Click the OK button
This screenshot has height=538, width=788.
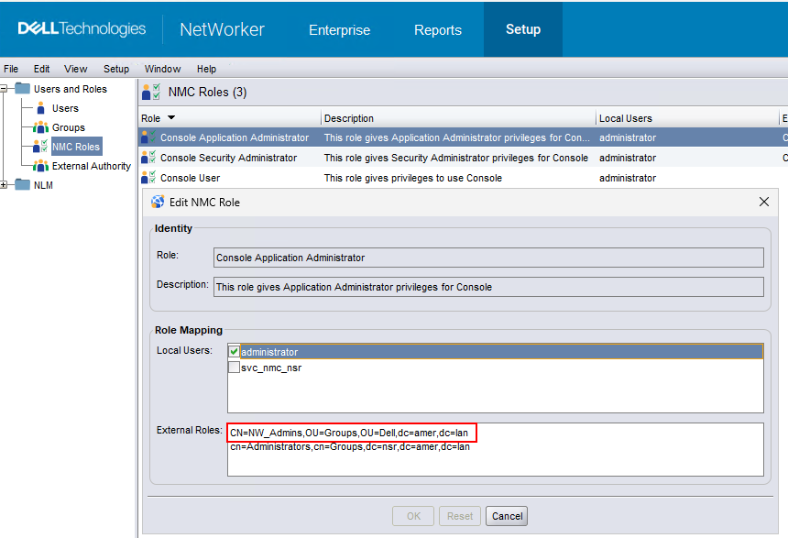[x=413, y=516]
